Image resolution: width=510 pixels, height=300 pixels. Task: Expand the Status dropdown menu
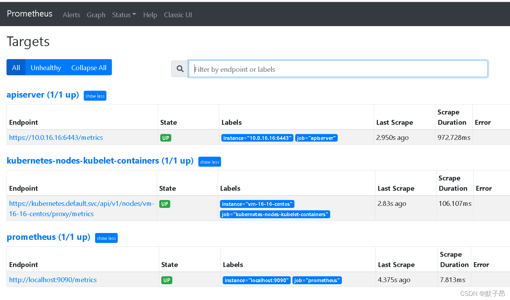pyautogui.click(x=124, y=15)
